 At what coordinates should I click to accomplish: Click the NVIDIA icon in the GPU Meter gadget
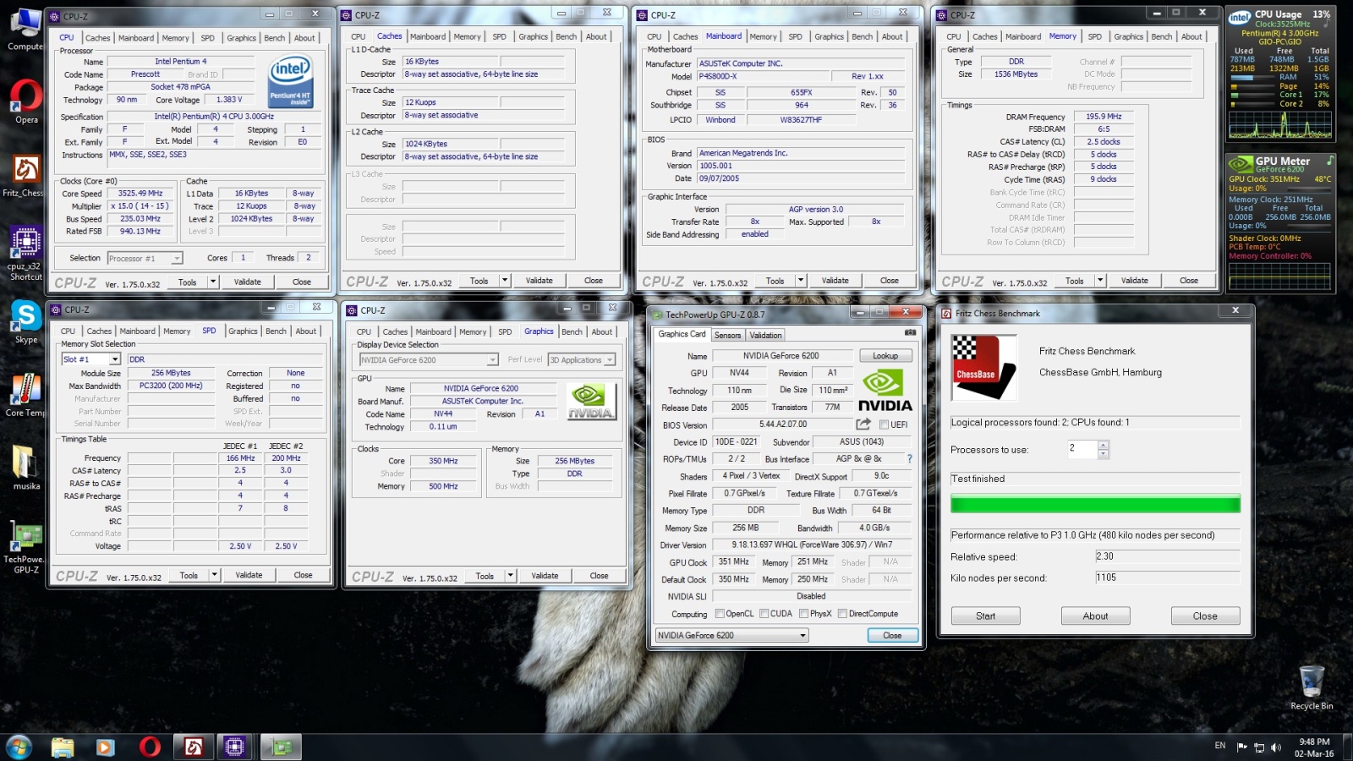(1240, 163)
